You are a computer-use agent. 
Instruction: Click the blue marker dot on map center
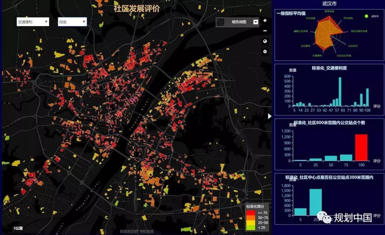(x=132, y=100)
